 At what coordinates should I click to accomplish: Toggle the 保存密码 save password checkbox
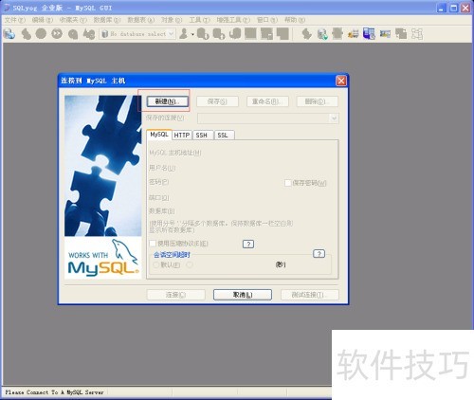click(x=288, y=183)
